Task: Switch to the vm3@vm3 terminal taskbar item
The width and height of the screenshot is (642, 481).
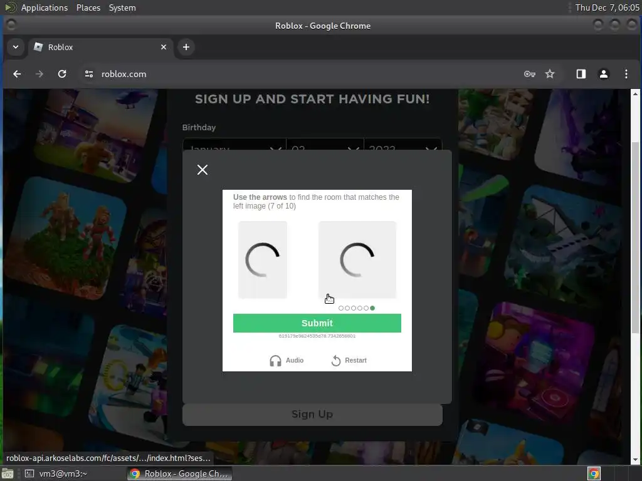Action: 57,473
